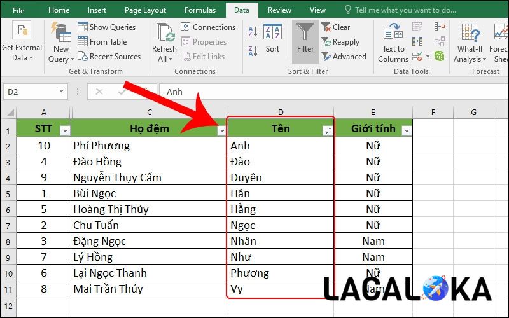Select row 5 header

coord(8,194)
